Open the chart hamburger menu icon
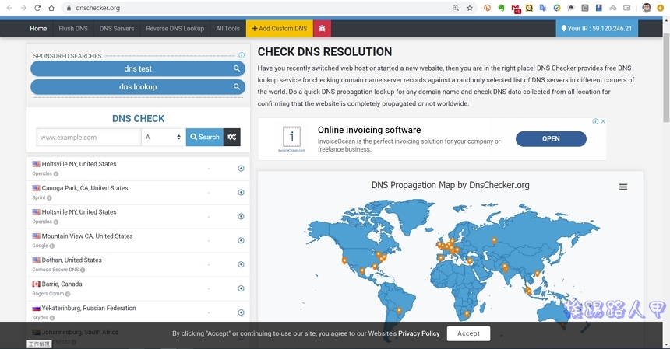 (623, 187)
